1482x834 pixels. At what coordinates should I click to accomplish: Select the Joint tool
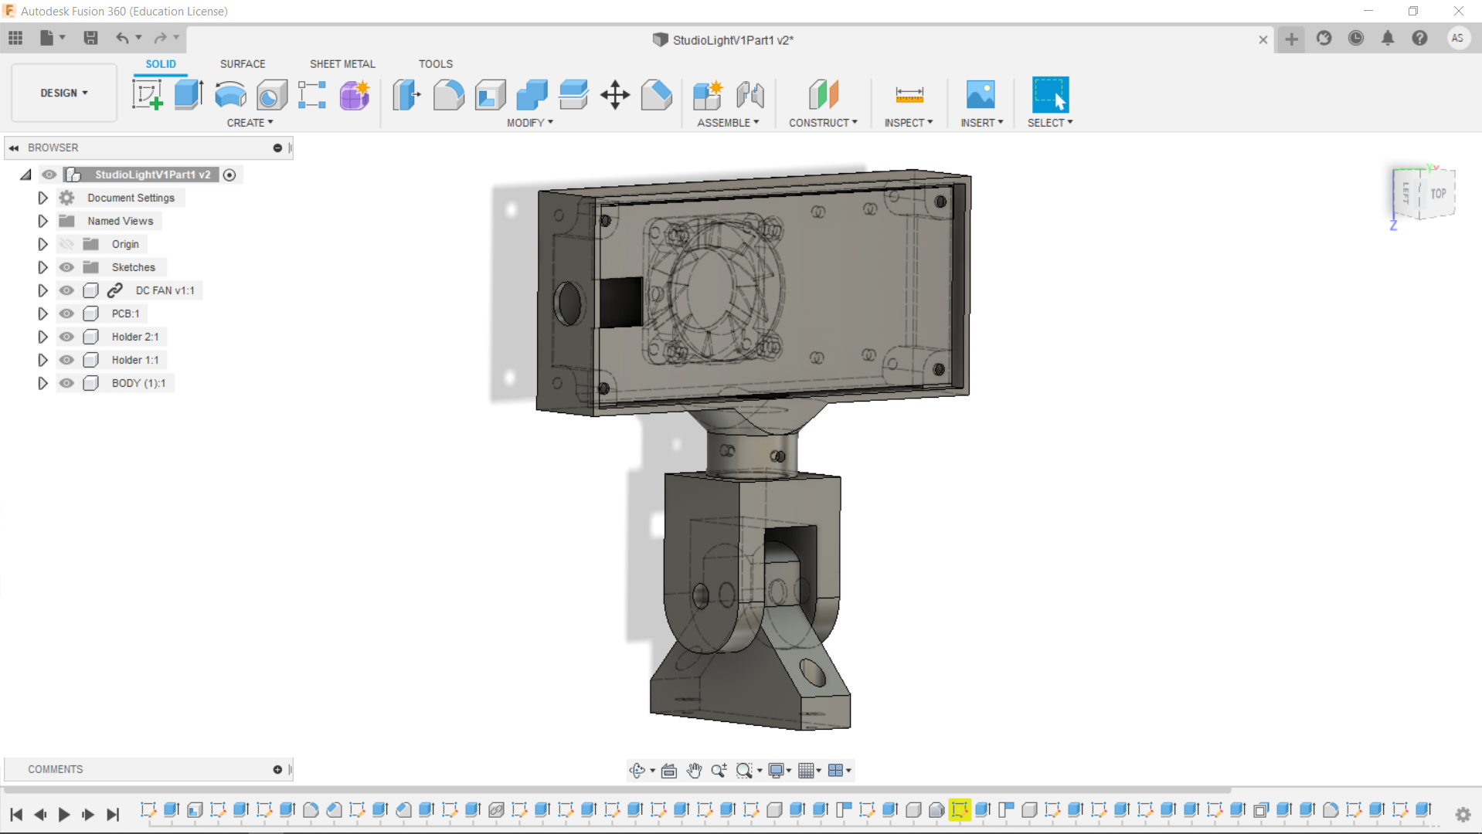[749, 95]
